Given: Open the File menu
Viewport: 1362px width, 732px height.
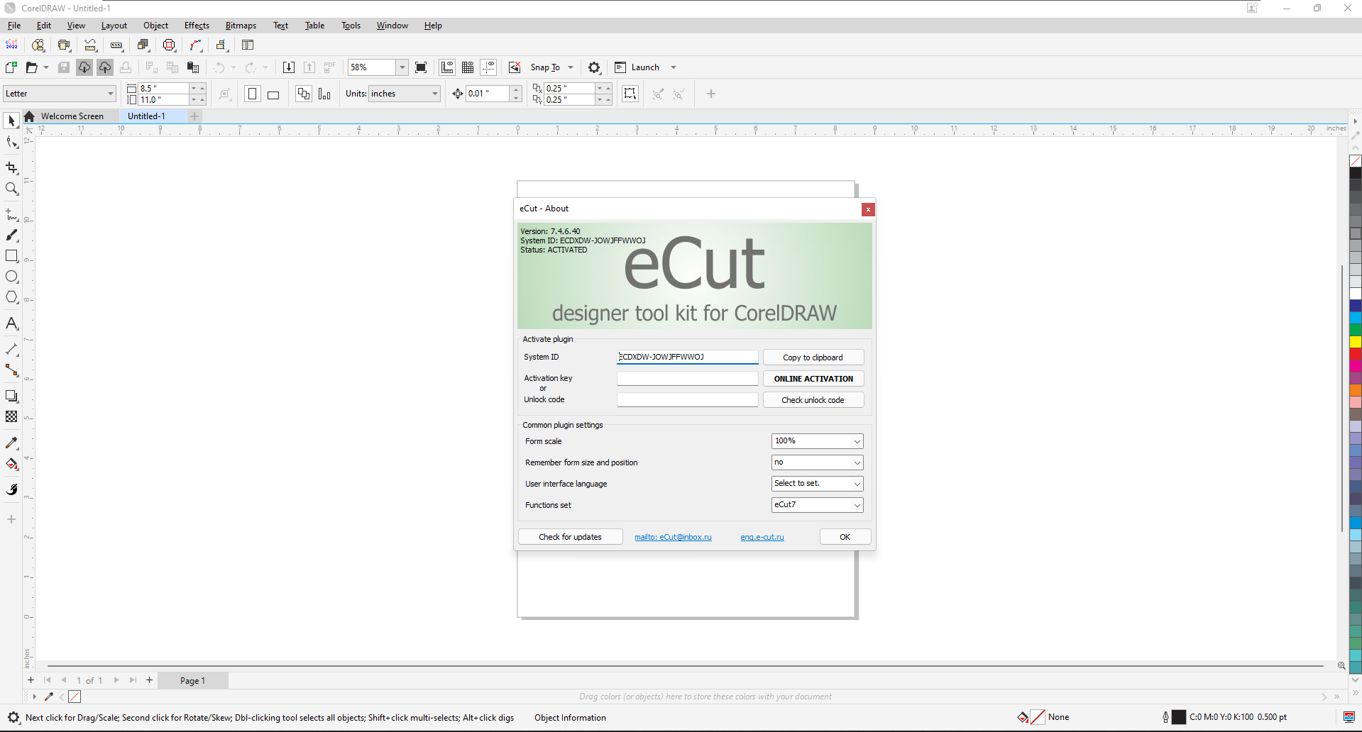Looking at the screenshot, I should coord(14,26).
